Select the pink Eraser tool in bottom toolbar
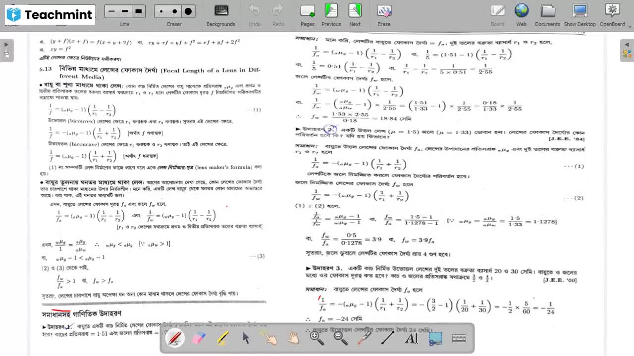 [199, 338]
